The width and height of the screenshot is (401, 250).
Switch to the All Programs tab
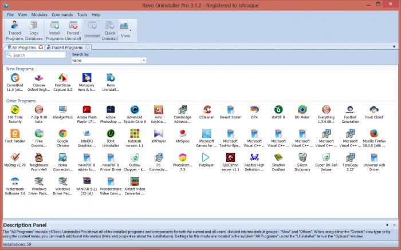[x=24, y=47]
